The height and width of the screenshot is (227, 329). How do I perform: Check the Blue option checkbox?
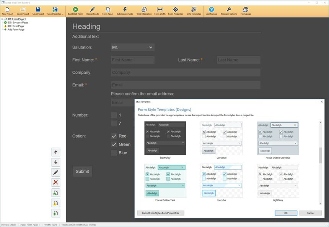(x=114, y=153)
